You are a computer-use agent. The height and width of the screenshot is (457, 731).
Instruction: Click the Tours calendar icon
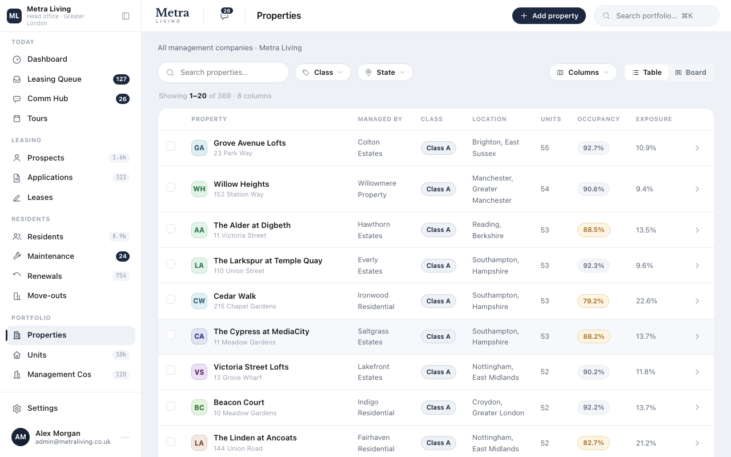pos(17,119)
